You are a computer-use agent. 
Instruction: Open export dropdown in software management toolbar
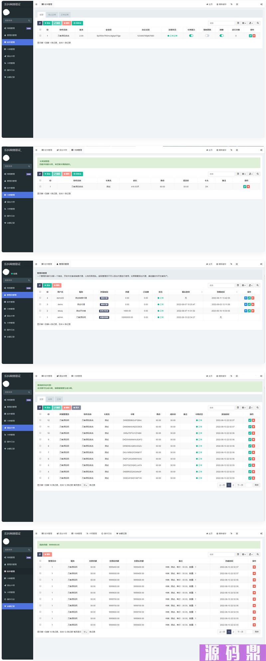point(251,23)
